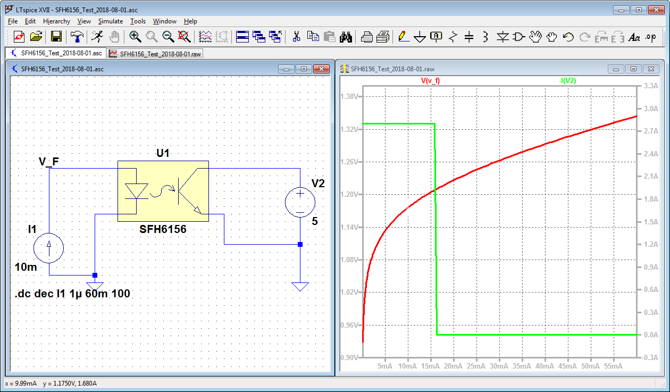Tile windows horizontally via the toolbar icon
Image resolution: width=670 pixels, height=392 pixels.
242,37
